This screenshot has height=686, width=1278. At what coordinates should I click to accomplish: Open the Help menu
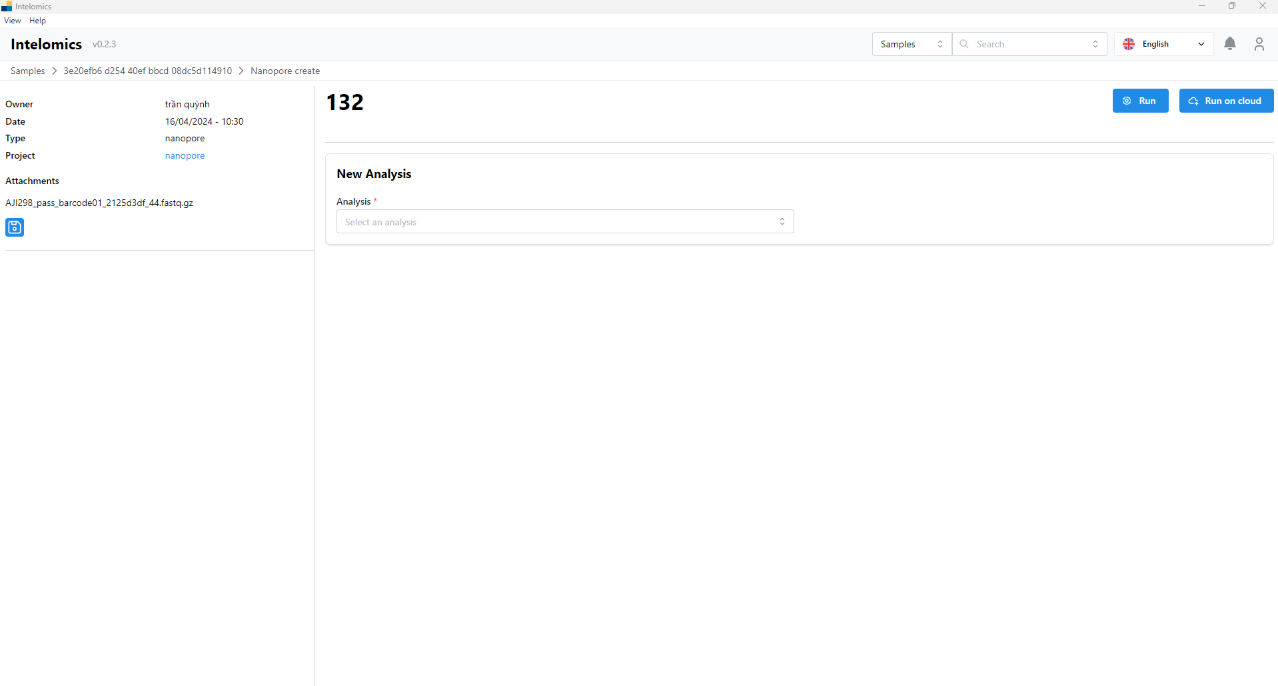(37, 21)
